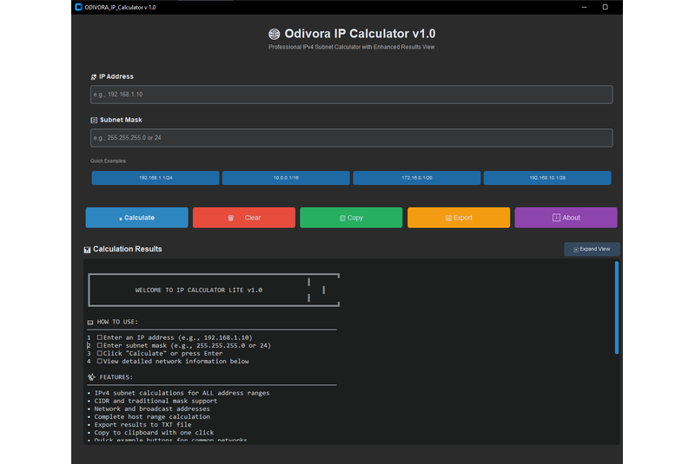Click the 'Quick Examples:' label
Screen dimensions: 695x464
tap(109, 161)
